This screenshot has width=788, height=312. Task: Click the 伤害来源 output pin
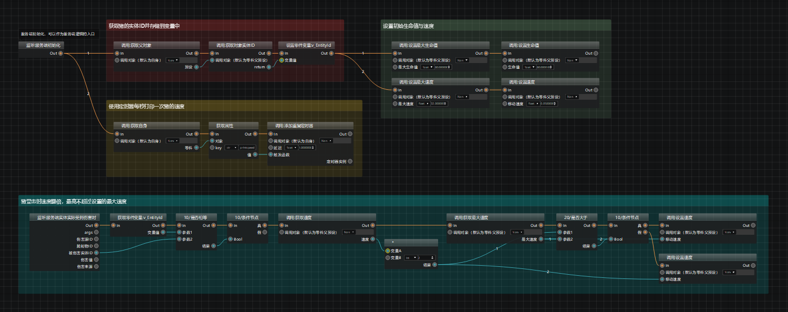96,266
